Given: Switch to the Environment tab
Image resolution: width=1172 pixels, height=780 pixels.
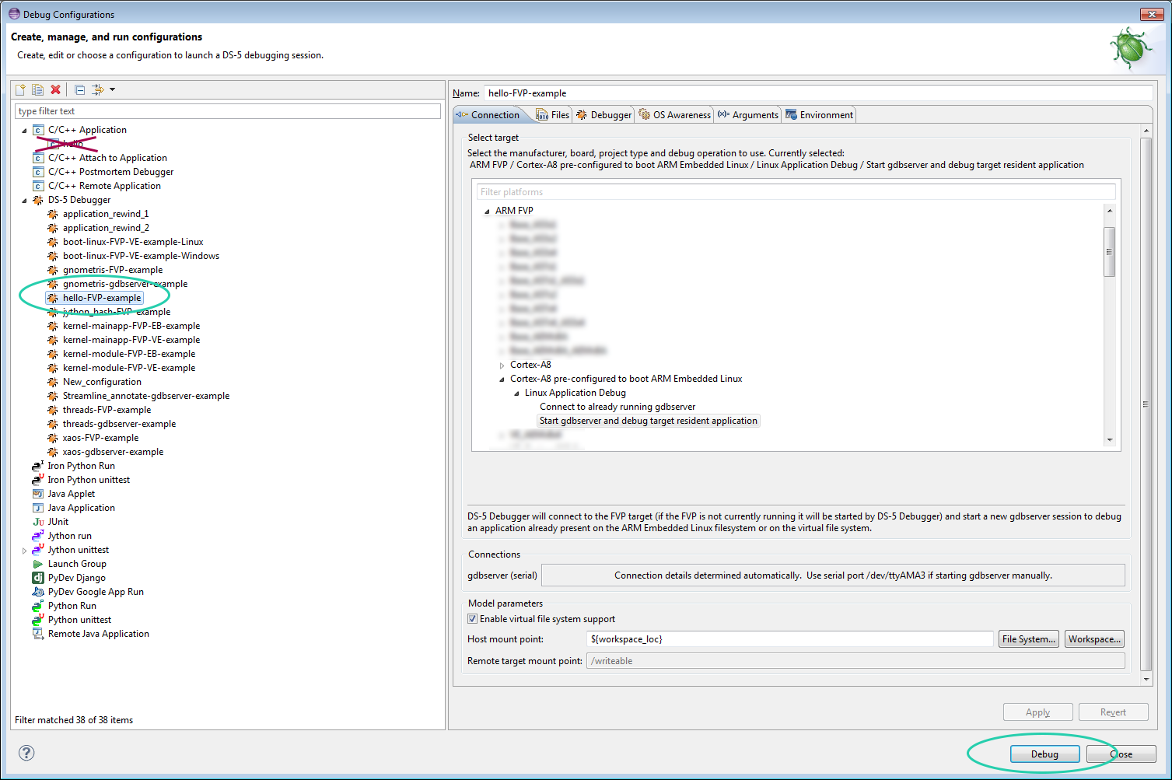Looking at the screenshot, I should click(819, 115).
